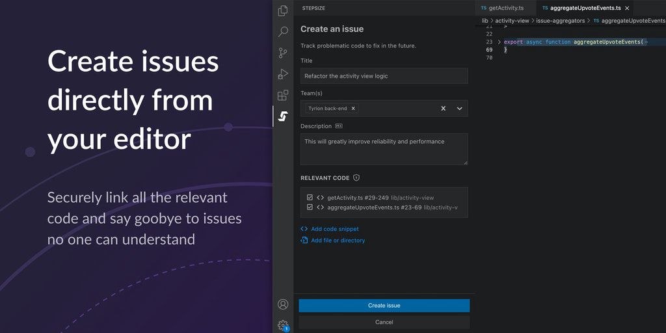This screenshot has height=333, width=666.
Task: Click the 'export' keyword on line 23
Action: click(x=513, y=42)
